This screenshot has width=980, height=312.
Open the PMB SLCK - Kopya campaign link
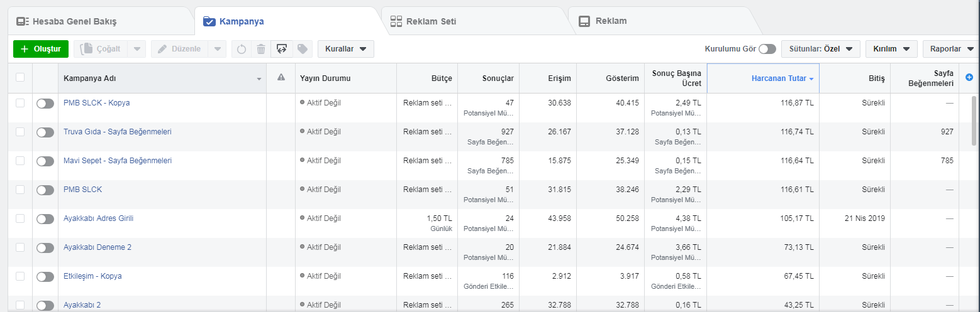tap(97, 102)
